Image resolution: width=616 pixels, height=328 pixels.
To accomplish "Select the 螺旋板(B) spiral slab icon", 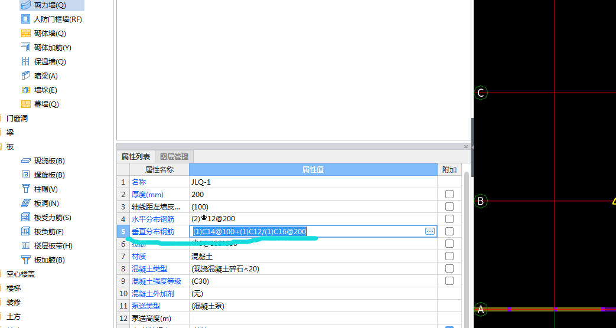I will click(x=25, y=175).
